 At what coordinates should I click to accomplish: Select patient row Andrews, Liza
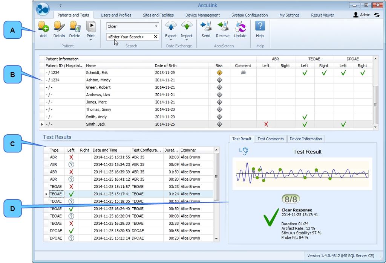[206, 95]
